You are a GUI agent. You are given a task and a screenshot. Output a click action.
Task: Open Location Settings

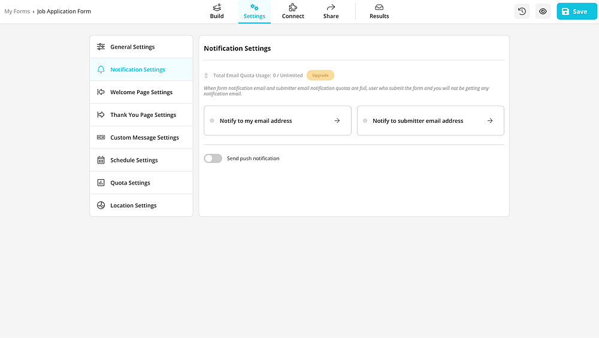141,206
